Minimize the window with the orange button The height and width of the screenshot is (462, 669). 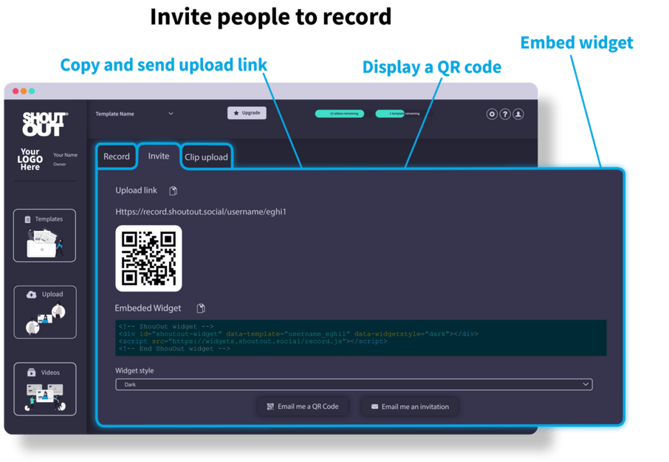click(x=24, y=91)
